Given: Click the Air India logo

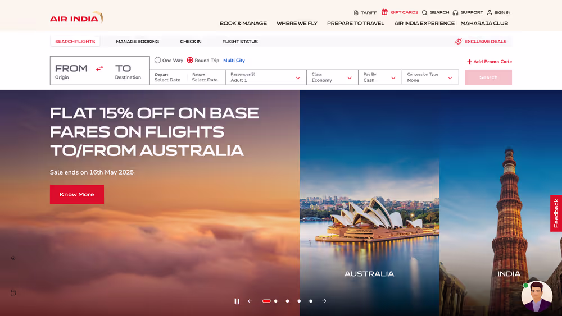Looking at the screenshot, I should click(x=76, y=18).
